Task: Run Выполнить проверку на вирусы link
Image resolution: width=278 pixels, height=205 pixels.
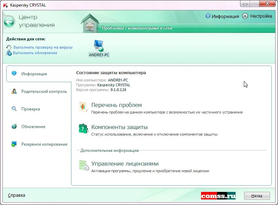Action: pyautogui.click(x=43, y=47)
